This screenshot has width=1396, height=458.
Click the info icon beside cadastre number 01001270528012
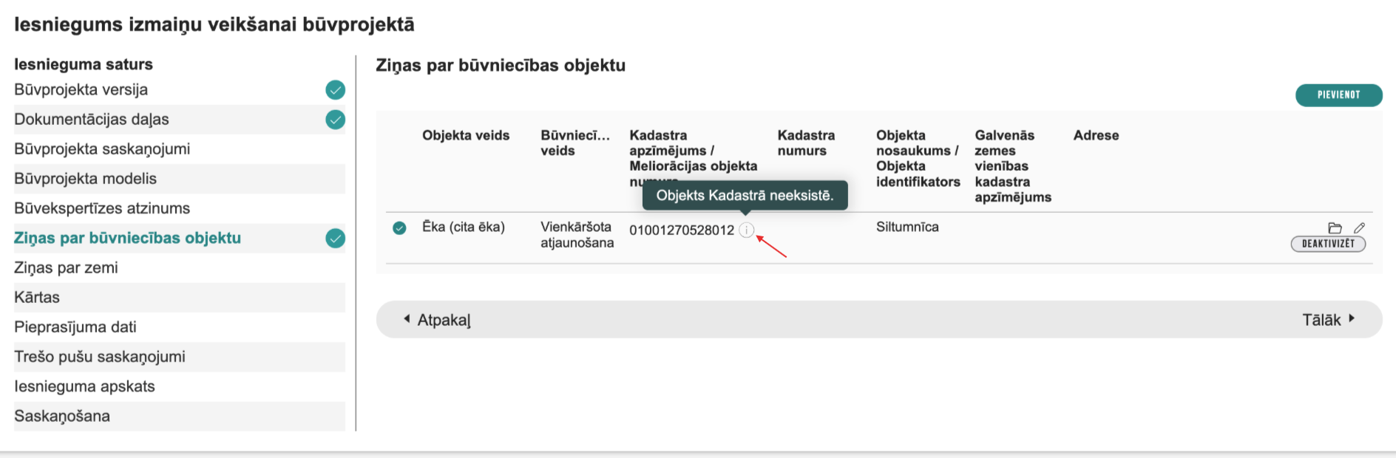click(746, 230)
